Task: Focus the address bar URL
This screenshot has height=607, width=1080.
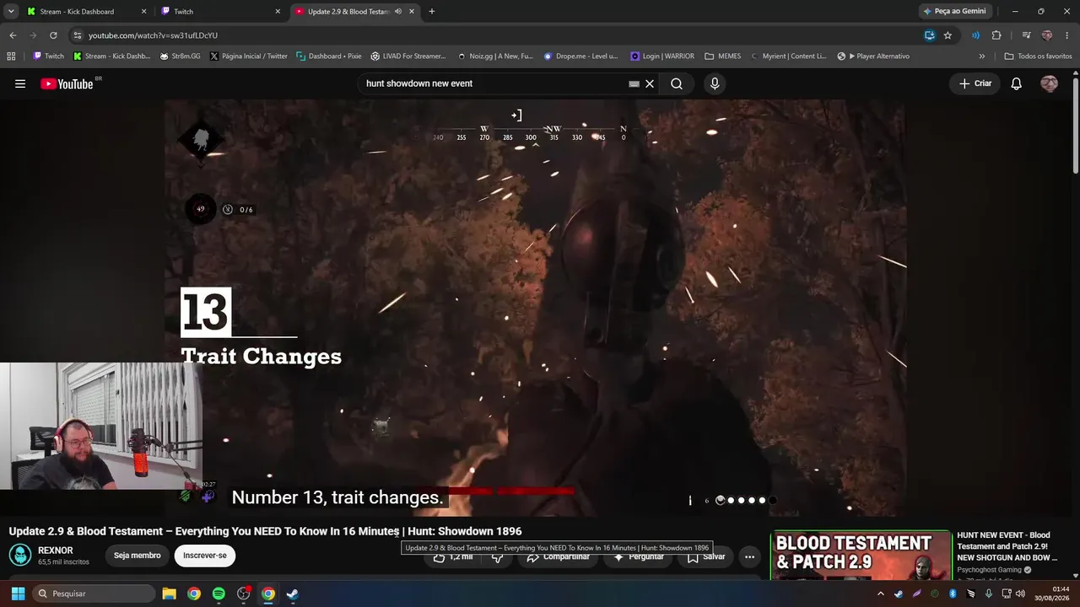Action: click(x=498, y=35)
